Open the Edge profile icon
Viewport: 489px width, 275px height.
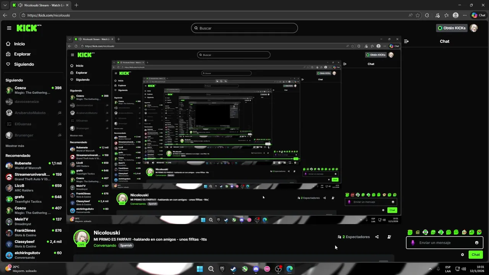455,15
